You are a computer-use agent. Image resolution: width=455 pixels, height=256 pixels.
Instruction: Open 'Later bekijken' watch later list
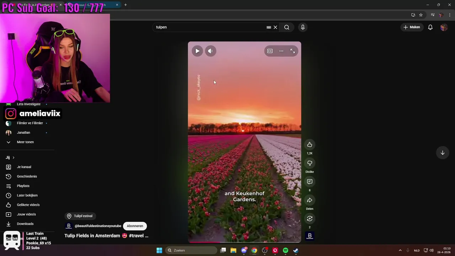[x=27, y=195]
